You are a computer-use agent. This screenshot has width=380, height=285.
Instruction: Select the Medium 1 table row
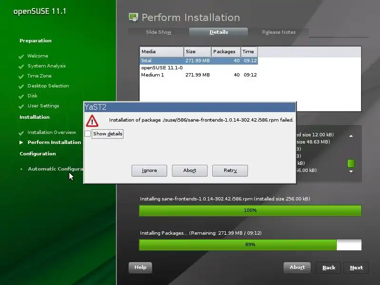tap(199, 75)
